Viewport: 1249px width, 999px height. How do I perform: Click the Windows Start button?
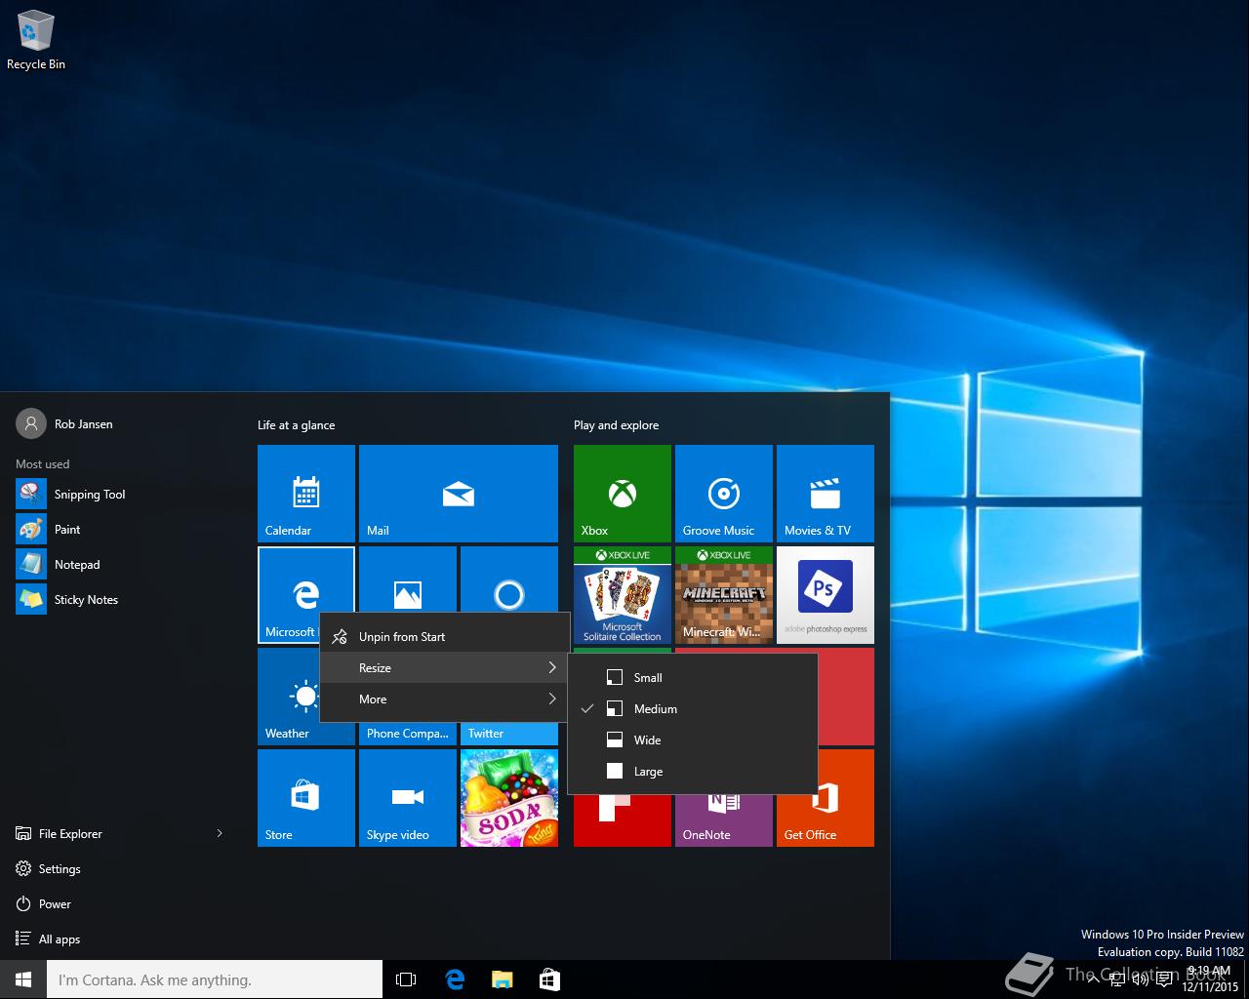[x=23, y=979]
